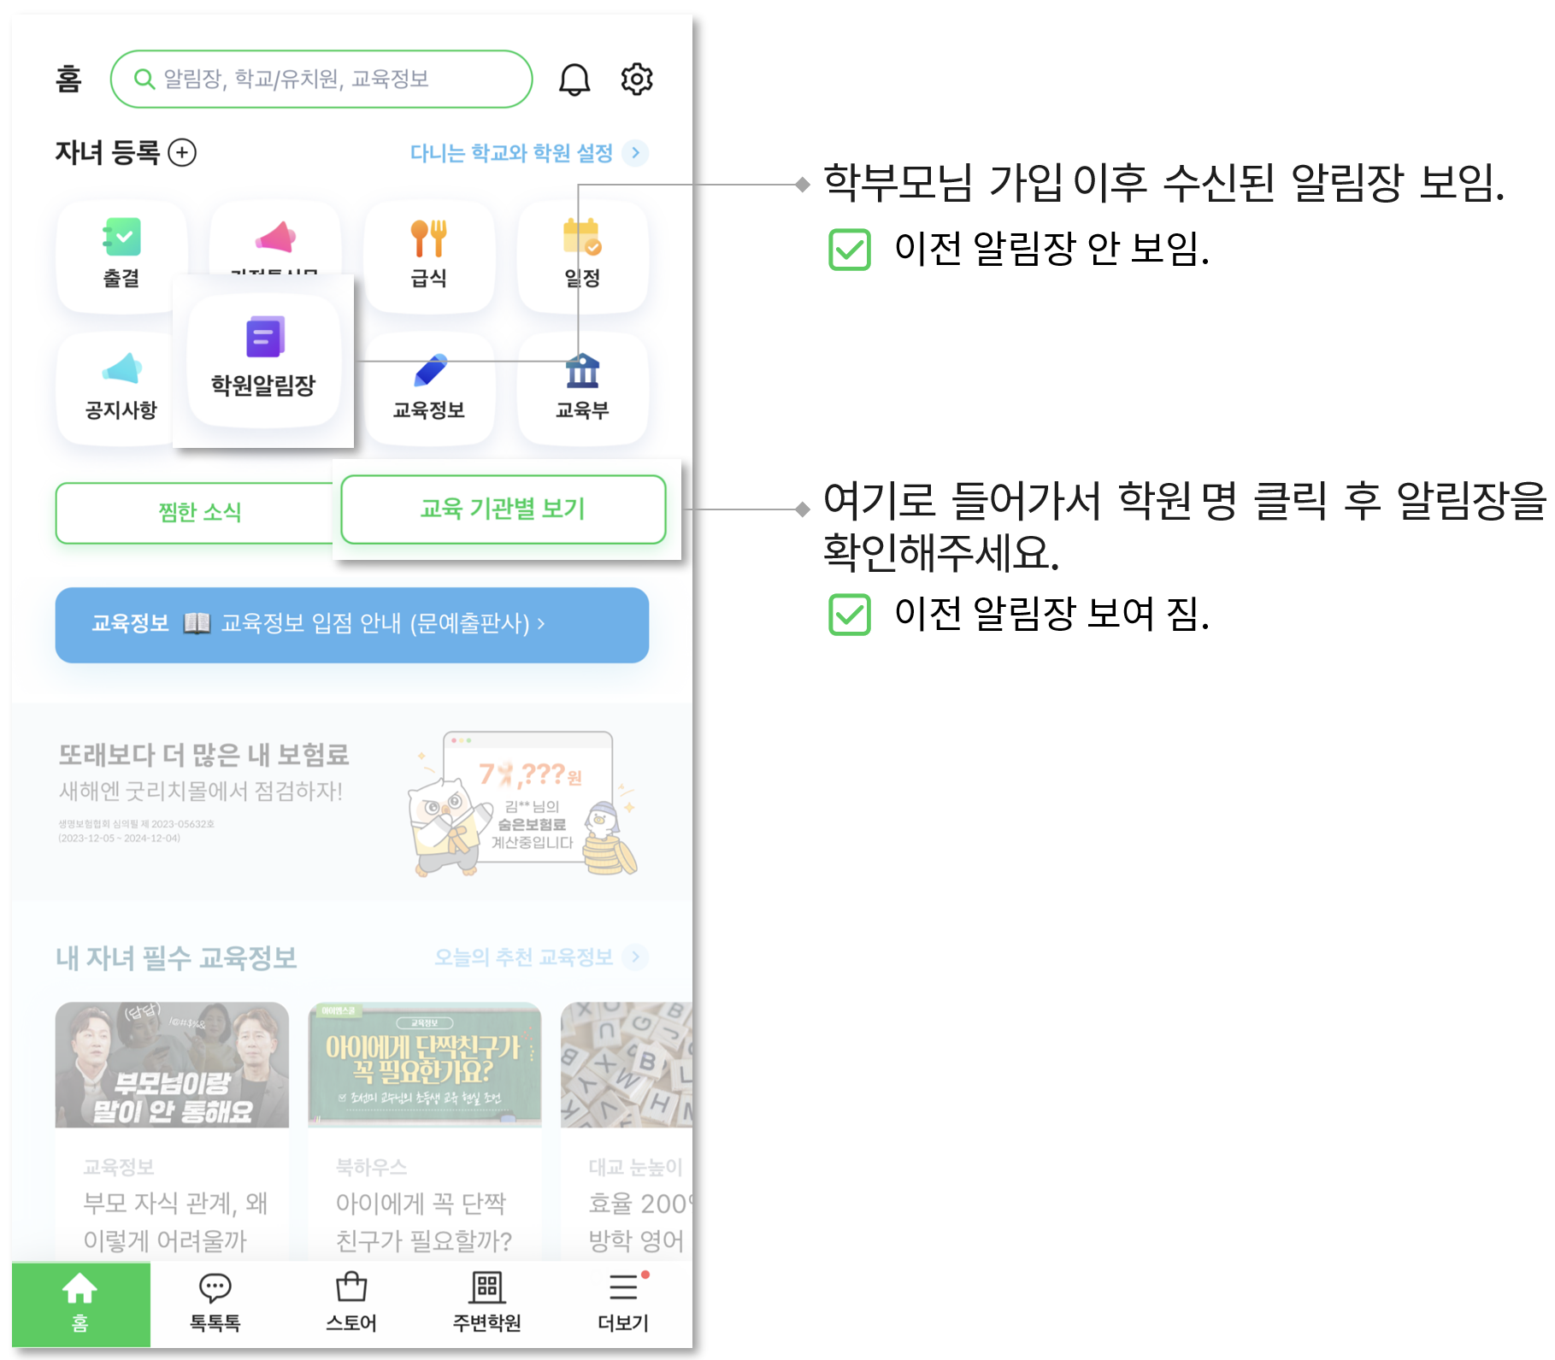
Task: Focus the 알림장 search field
Action: 321,79
